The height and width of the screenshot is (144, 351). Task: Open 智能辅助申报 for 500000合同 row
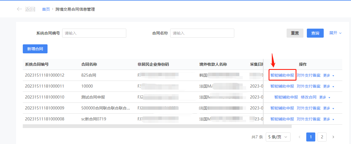282,108
